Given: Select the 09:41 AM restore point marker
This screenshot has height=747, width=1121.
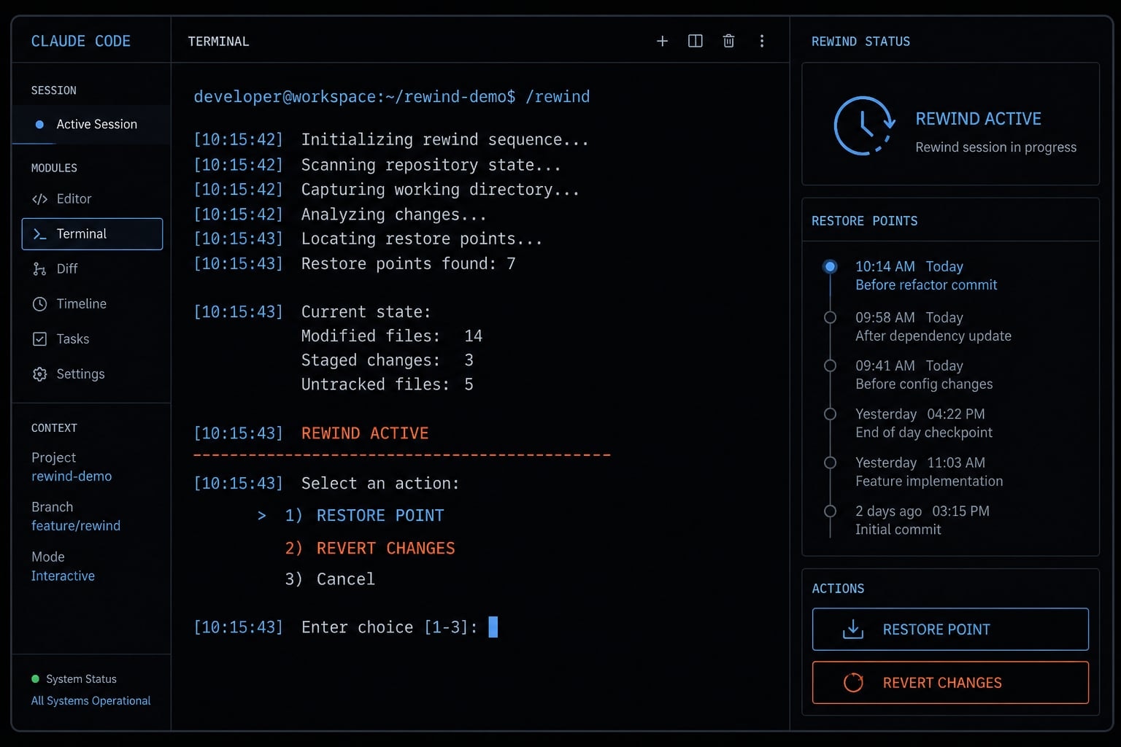Looking at the screenshot, I should pyautogui.click(x=830, y=365).
